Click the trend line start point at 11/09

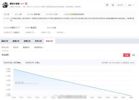pos(14,69)
